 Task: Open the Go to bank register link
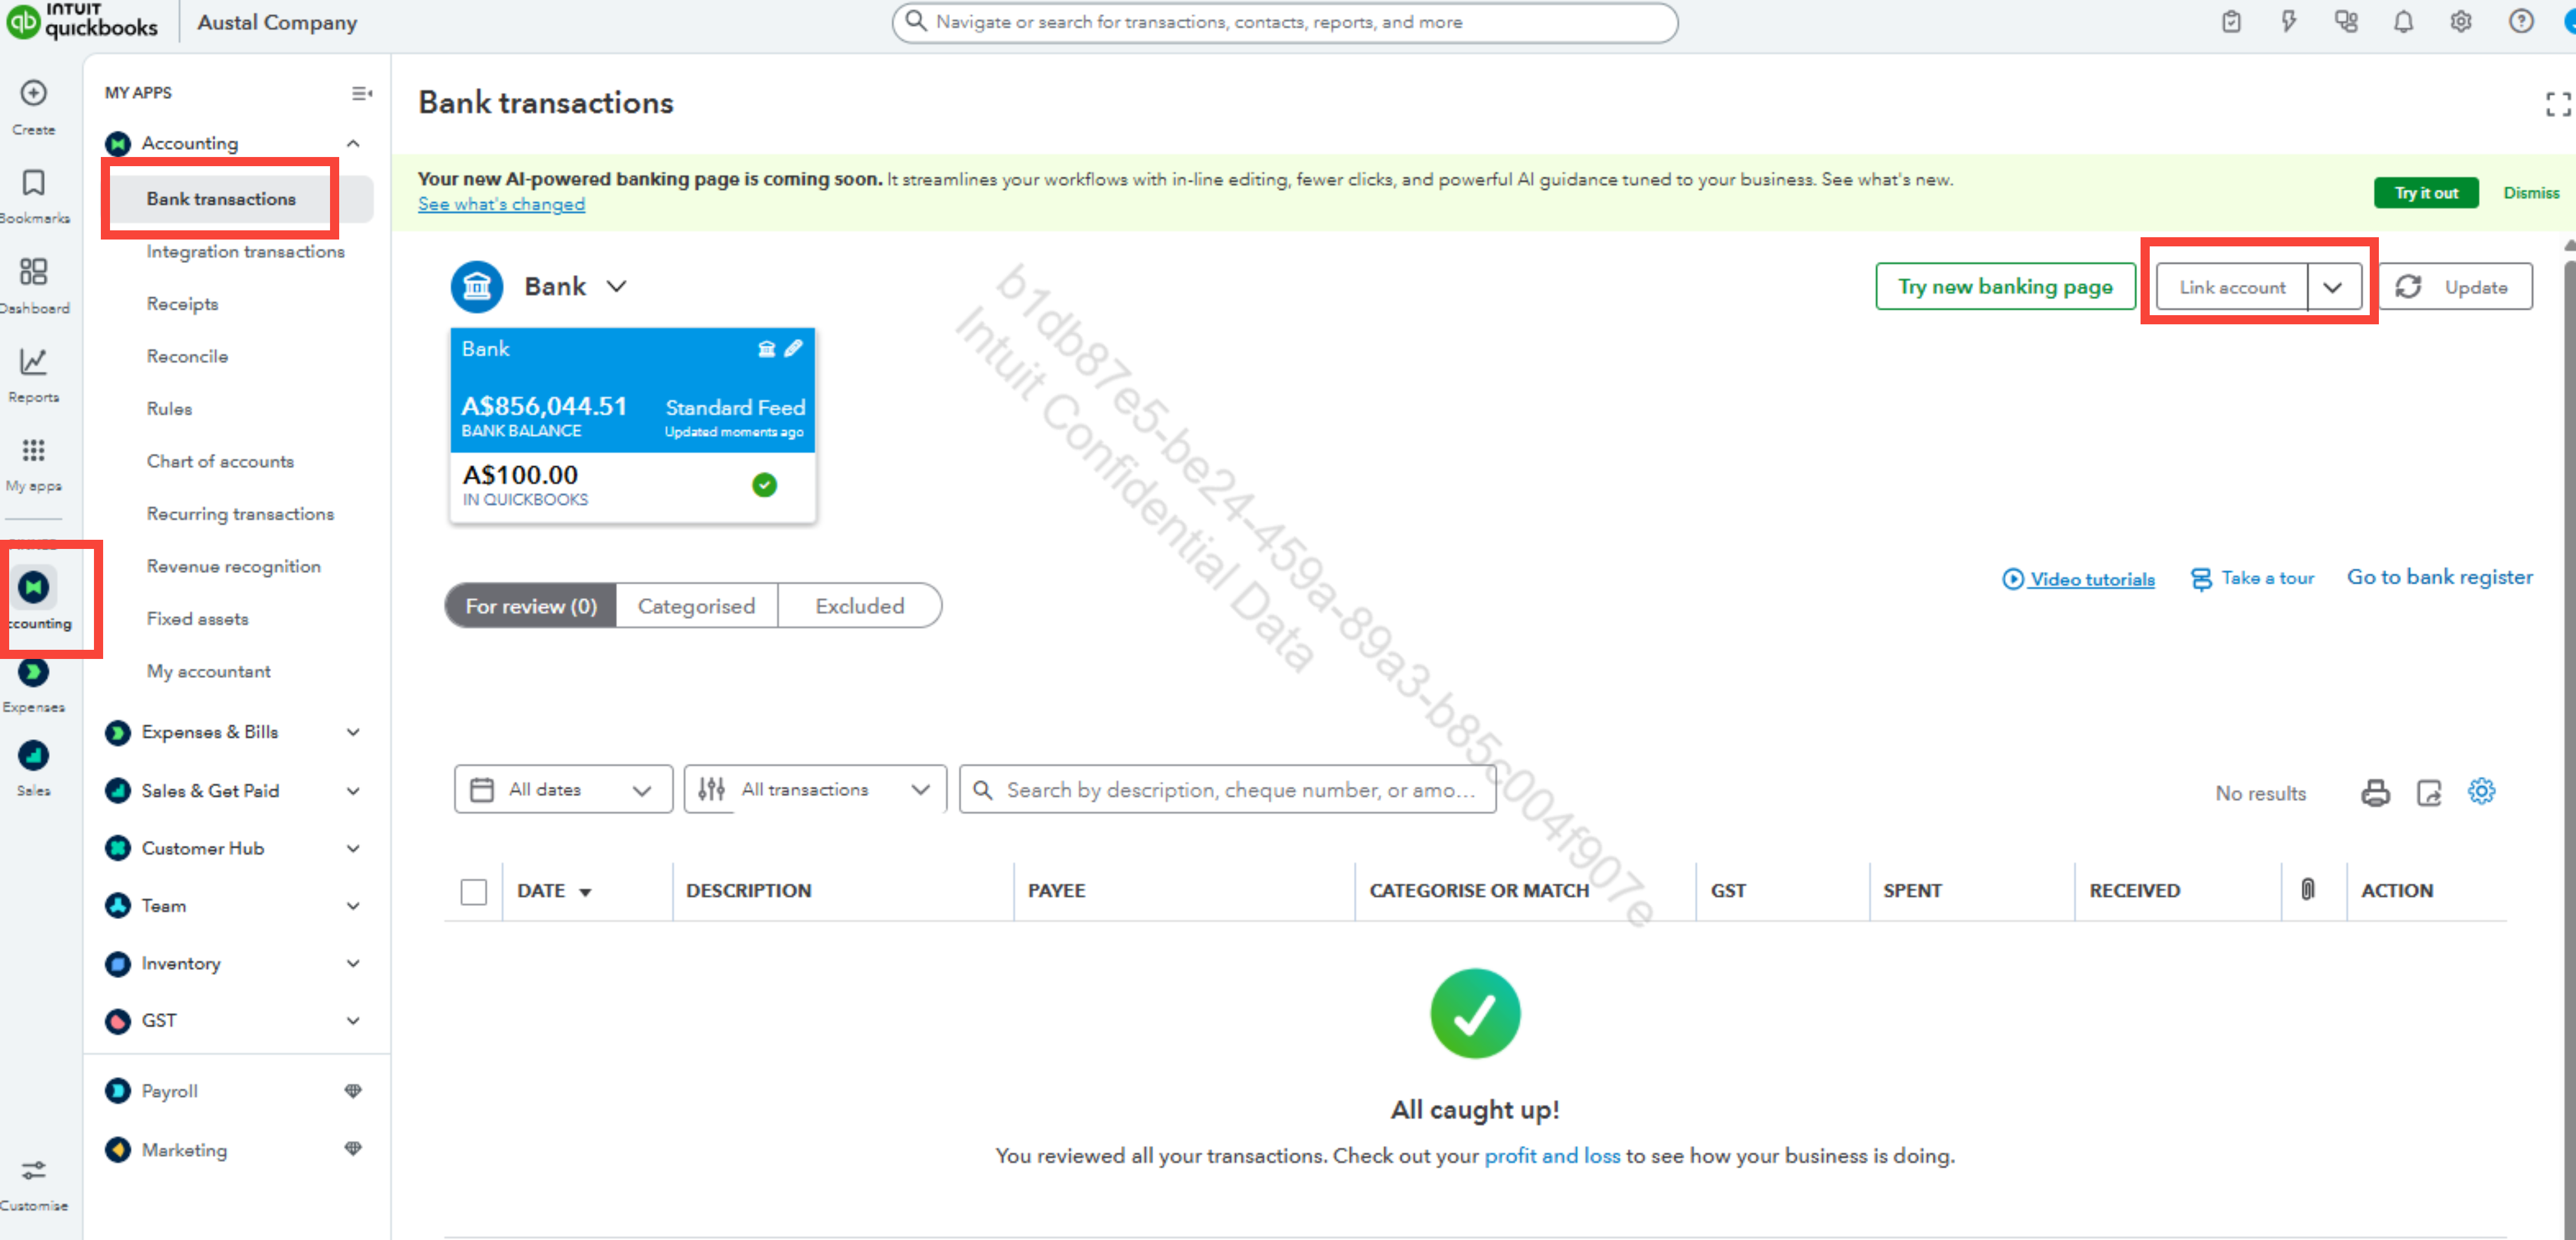[2439, 577]
